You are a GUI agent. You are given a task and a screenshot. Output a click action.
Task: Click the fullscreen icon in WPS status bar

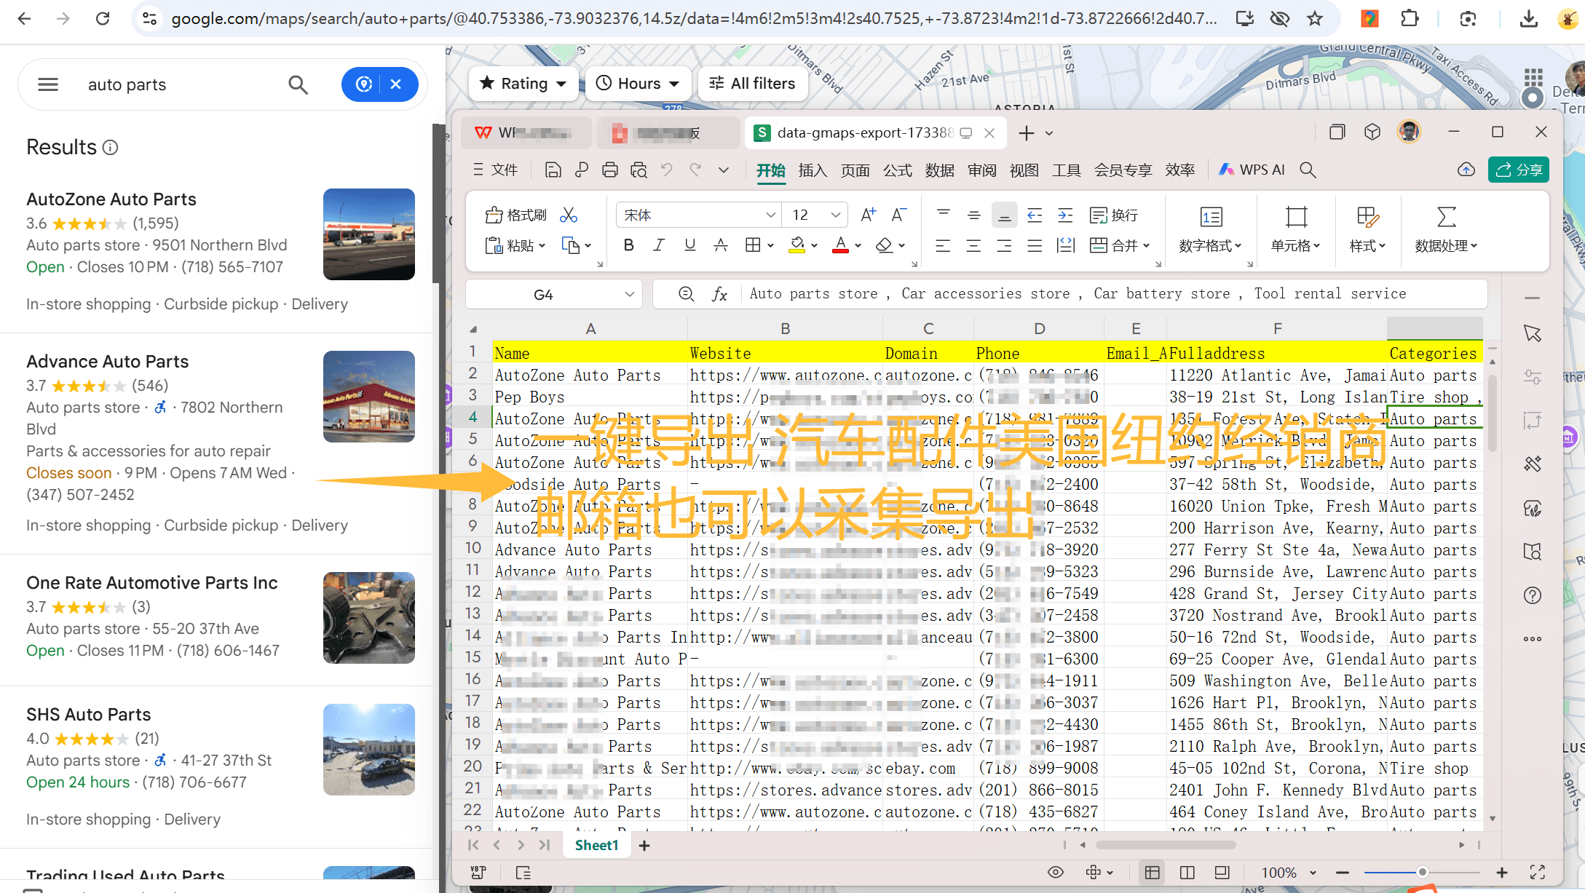tap(1538, 872)
